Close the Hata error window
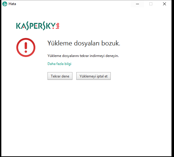Screen dimensions: 174x157 coord(164,4)
